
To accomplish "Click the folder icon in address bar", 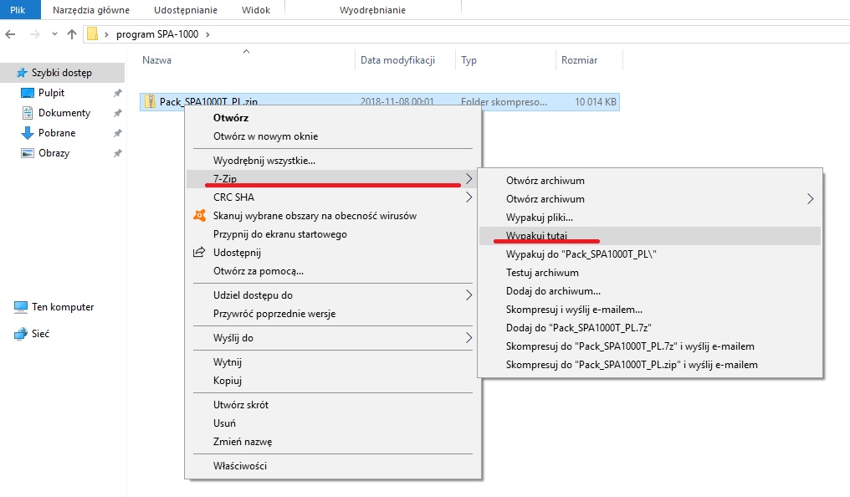I will pyautogui.click(x=93, y=34).
